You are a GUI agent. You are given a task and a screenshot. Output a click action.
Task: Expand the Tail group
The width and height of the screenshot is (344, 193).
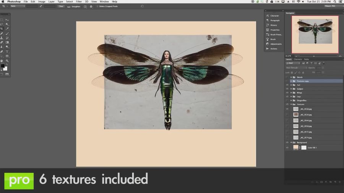coord(291,85)
